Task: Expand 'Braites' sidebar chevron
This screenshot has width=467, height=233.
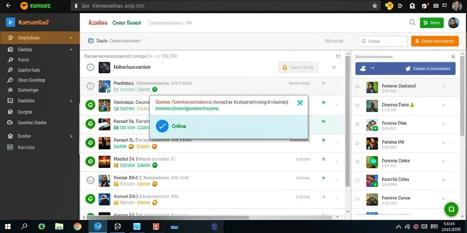Action: pyautogui.click(x=71, y=136)
